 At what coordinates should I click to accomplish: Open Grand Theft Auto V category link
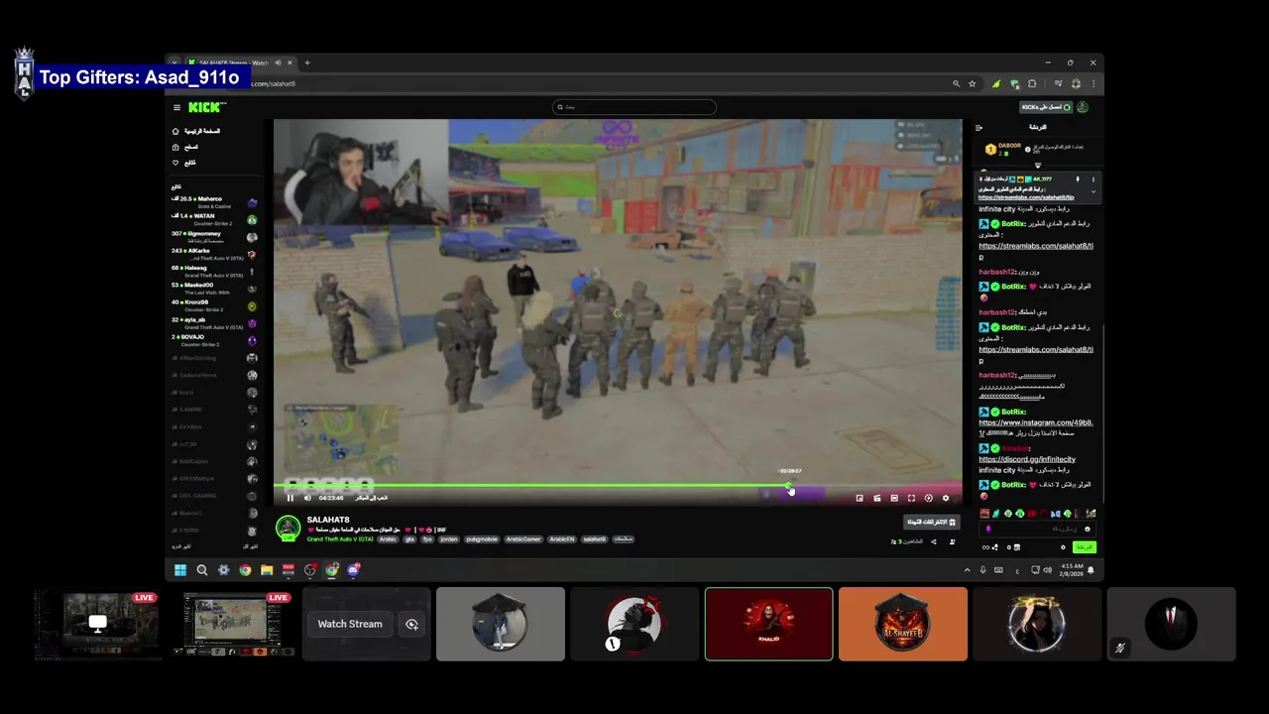click(x=340, y=539)
